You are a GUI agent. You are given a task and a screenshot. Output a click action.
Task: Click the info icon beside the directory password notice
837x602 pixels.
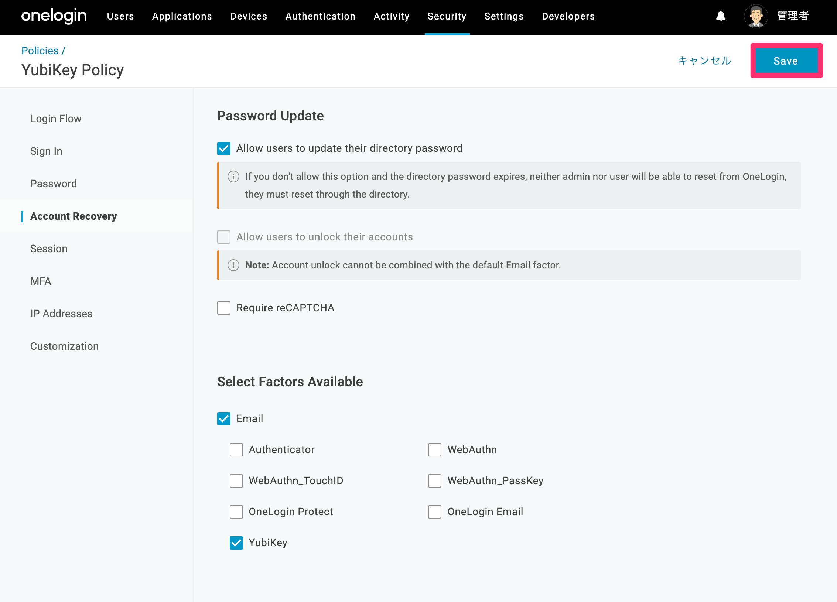pyautogui.click(x=233, y=177)
